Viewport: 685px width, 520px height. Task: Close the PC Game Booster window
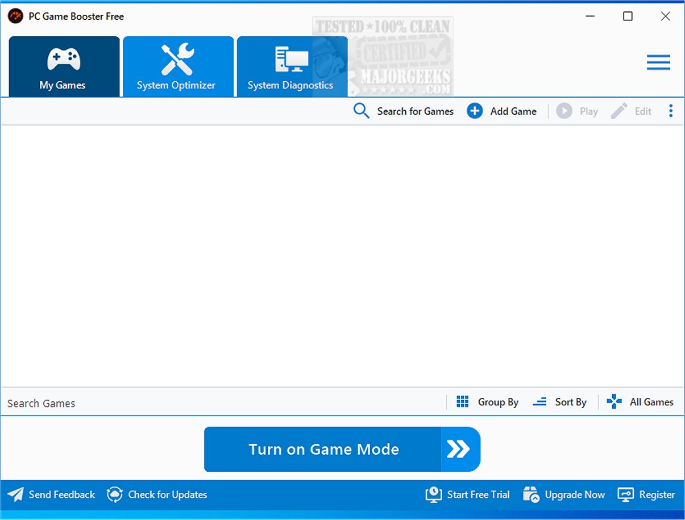click(665, 16)
